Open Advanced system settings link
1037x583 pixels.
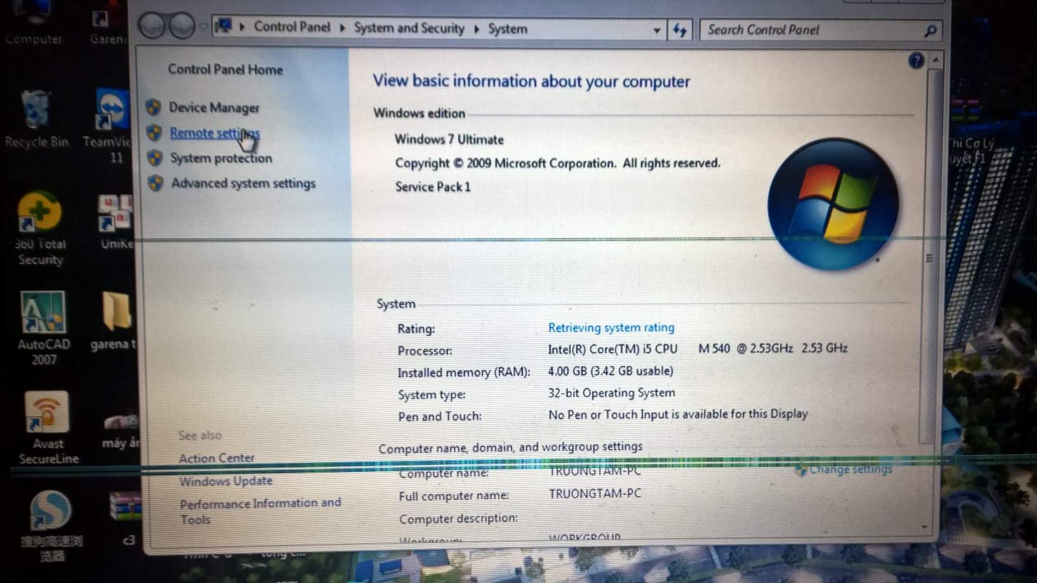(243, 183)
